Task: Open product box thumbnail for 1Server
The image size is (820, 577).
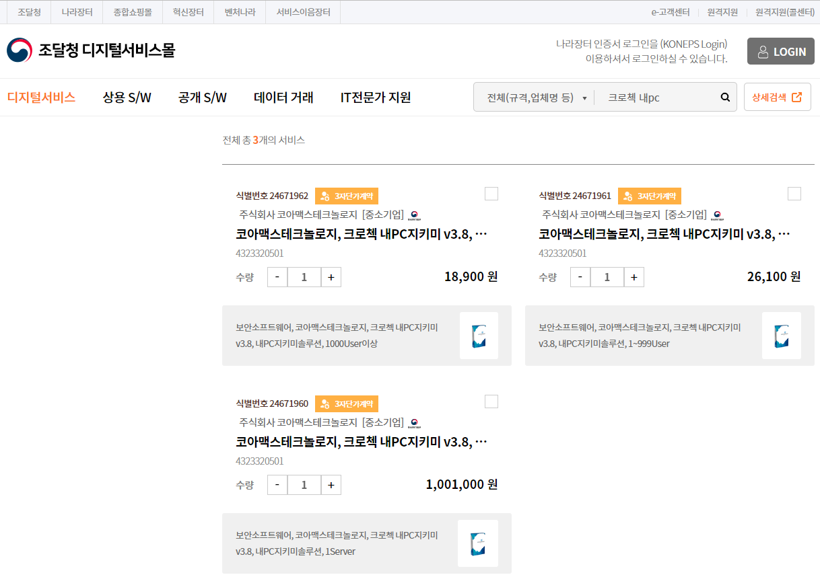Action: pos(478,543)
